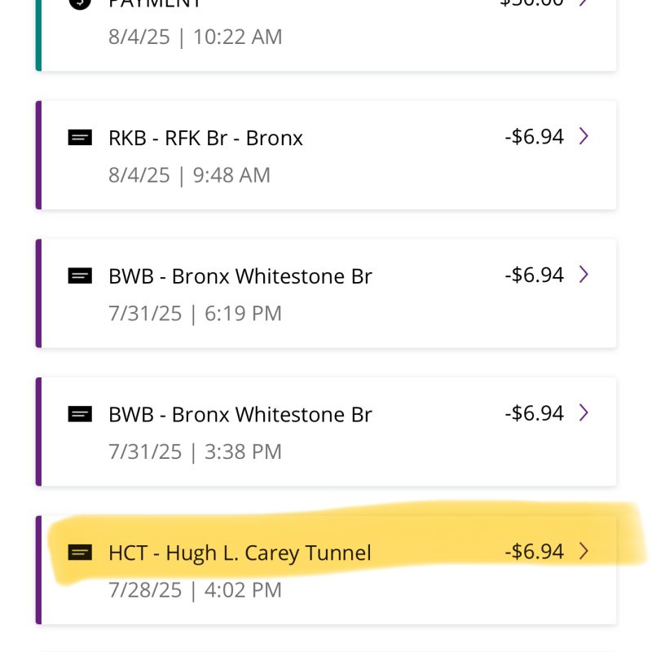Click the 8/4/25 9:48 AM timestamp

click(x=189, y=174)
